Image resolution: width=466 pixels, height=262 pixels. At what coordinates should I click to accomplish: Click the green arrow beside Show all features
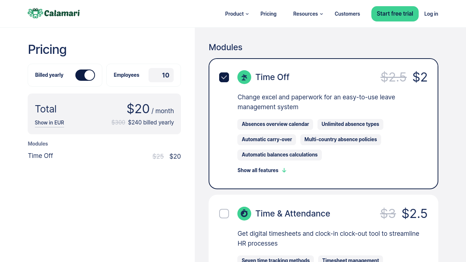click(x=284, y=170)
